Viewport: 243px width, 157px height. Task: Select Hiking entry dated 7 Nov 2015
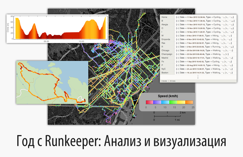point(204,43)
